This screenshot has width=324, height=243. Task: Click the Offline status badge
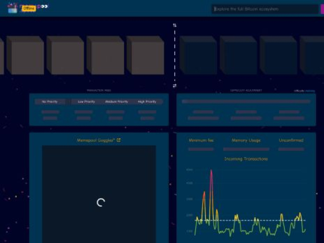click(29, 8)
